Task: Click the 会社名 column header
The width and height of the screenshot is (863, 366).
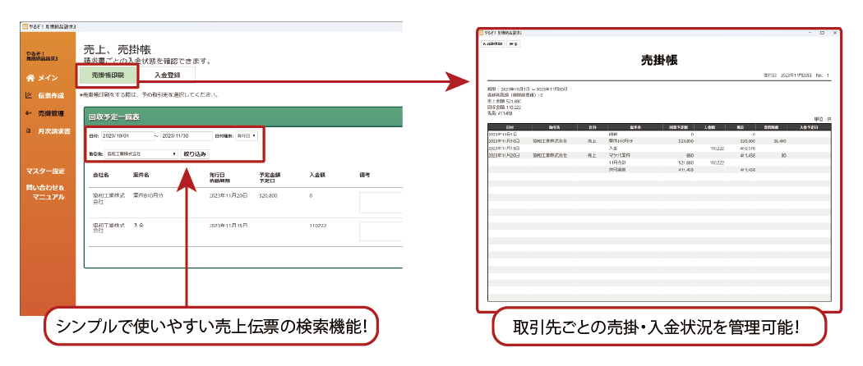Action: pos(101,176)
